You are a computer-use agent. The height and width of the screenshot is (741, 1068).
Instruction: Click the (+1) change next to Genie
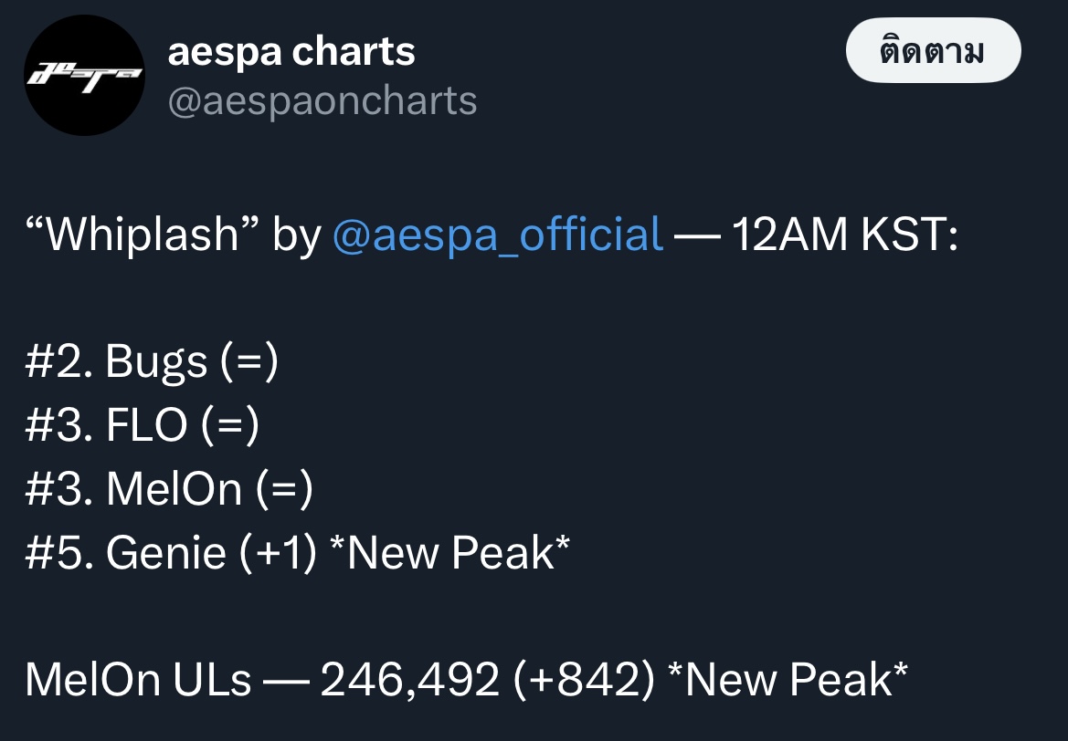tap(279, 552)
